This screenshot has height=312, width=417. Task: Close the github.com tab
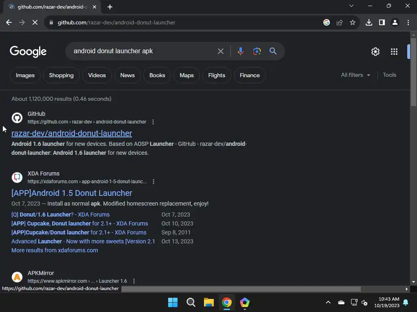[94, 7]
